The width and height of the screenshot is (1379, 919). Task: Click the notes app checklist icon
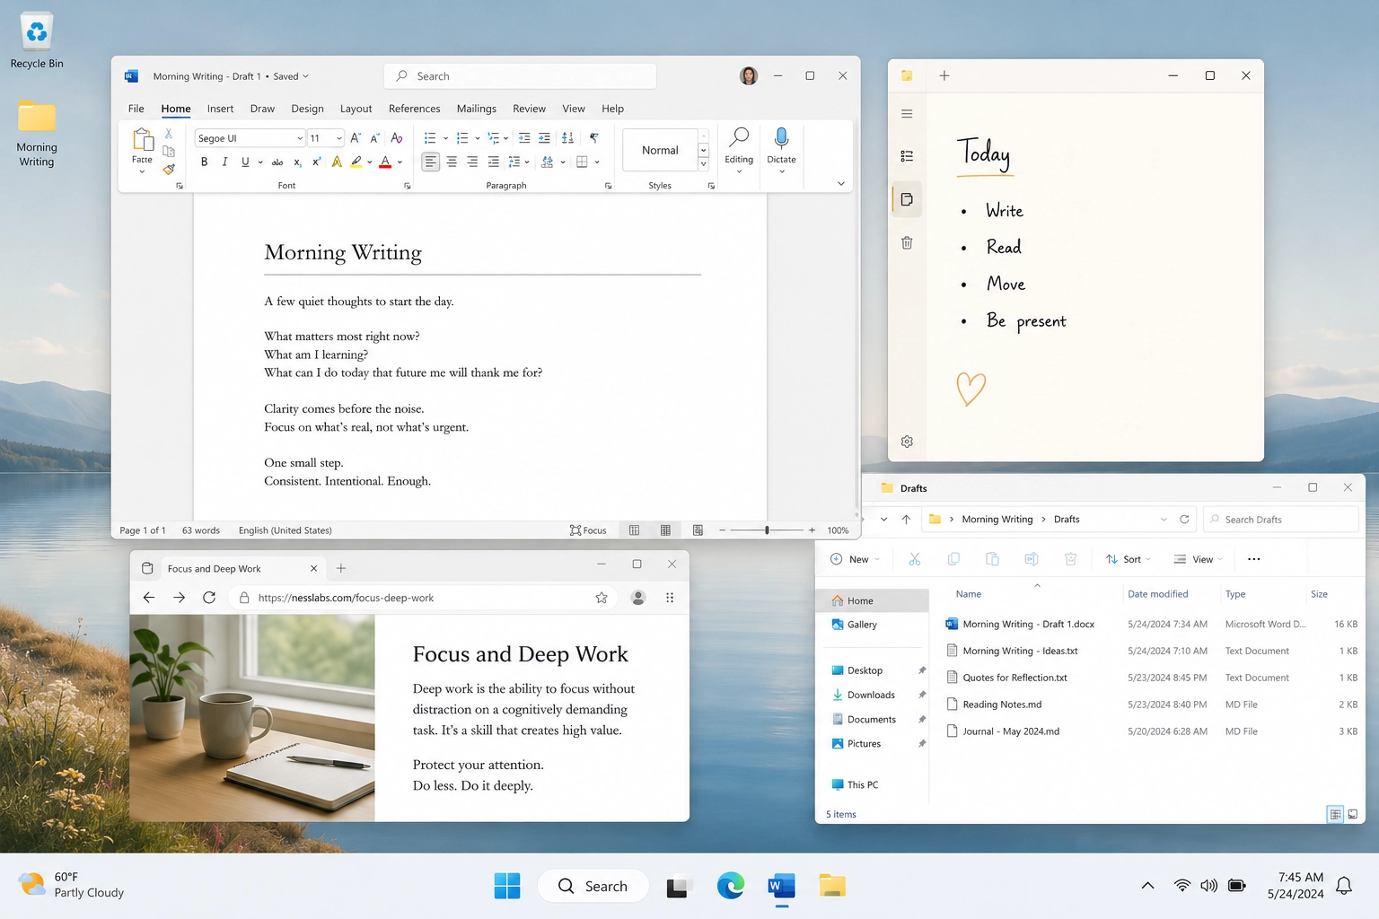(x=907, y=156)
